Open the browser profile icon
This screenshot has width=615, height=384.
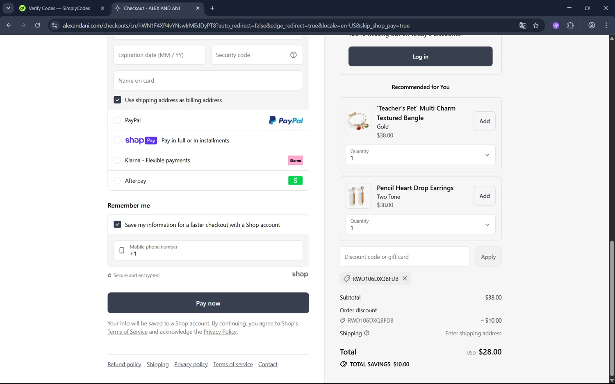coord(592,25)
